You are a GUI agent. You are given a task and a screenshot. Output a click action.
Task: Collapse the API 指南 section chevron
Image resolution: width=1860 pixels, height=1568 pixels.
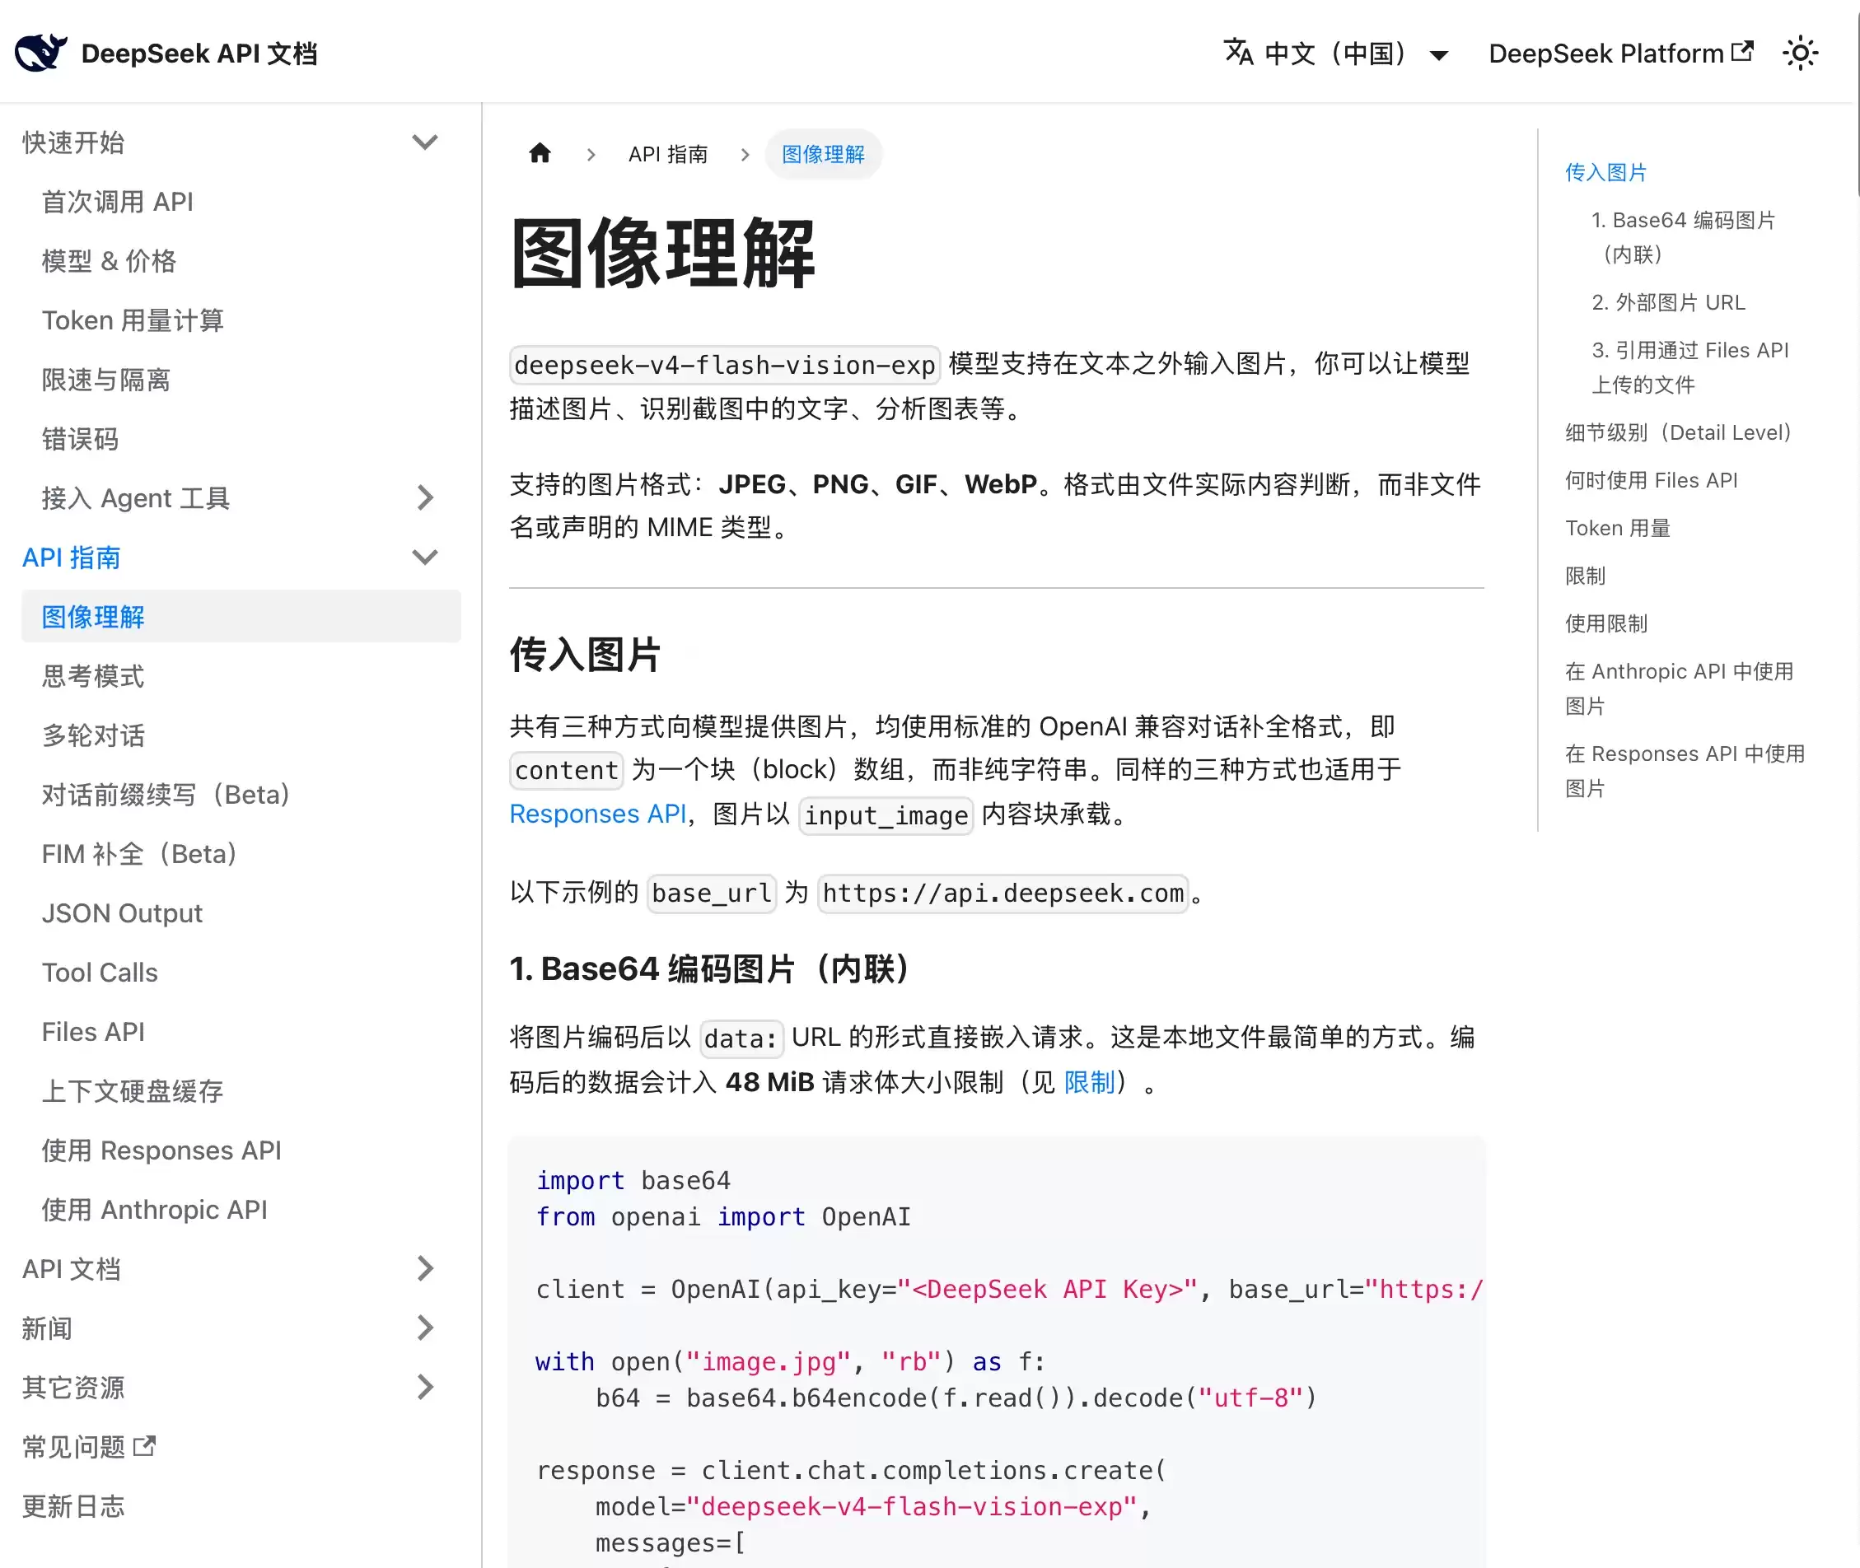pos(425,558)
